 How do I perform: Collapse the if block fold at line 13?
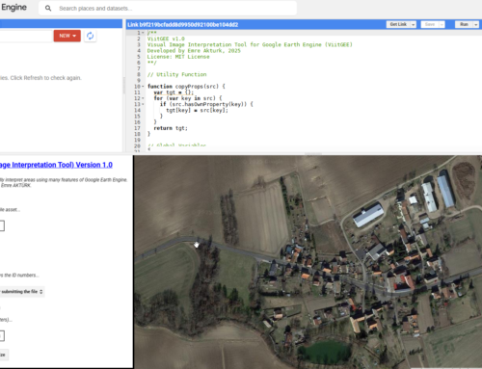tap(143, 104)
